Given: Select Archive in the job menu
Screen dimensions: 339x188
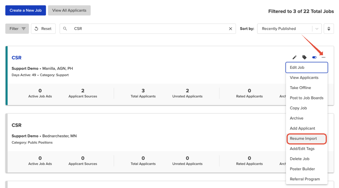Looking at the screenshot, I should 307,118.
